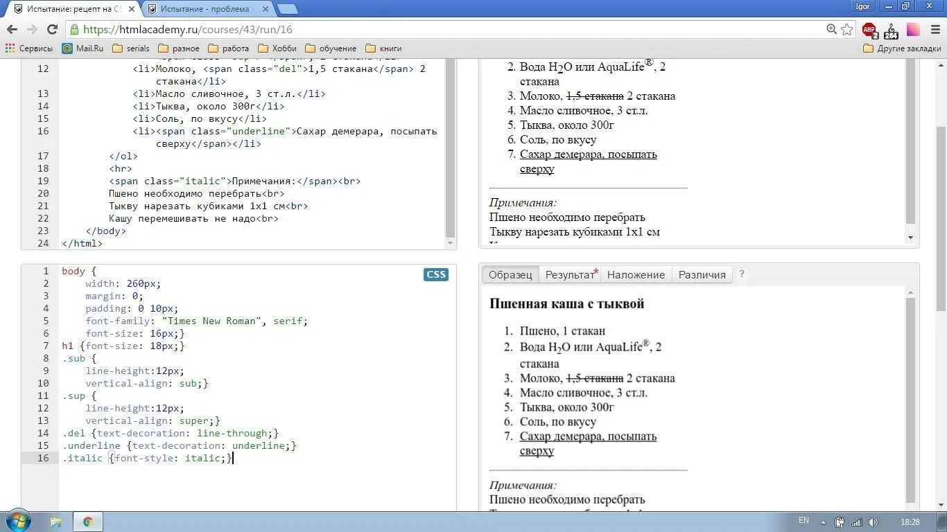Click the Chrome taskbar icon
Image resolution: width=947 pixels, height=532 pixels.
pos(88,522)
